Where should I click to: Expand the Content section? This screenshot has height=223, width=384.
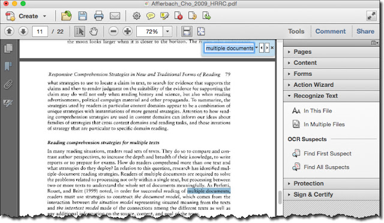click(x=331, y=63)
